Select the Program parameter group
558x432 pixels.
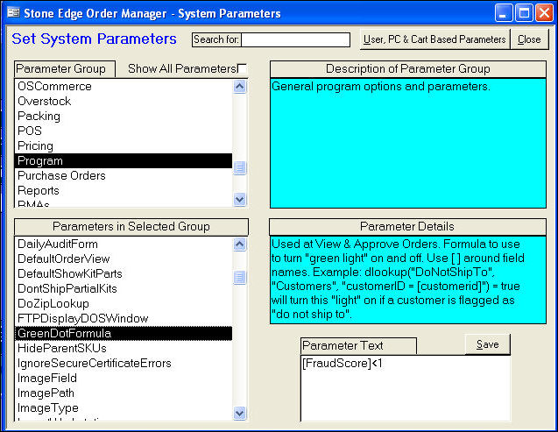click(124, 161)
